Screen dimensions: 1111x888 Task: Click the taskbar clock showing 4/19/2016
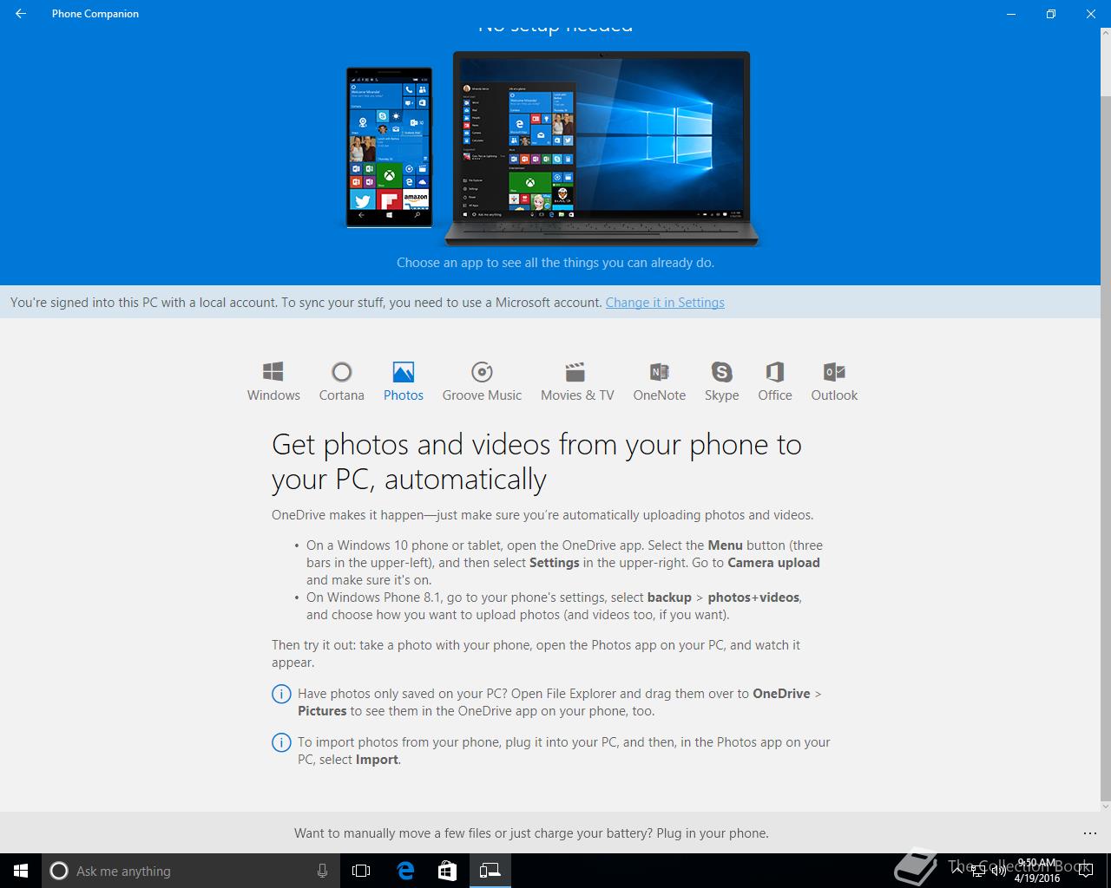tap(1037, 871)
